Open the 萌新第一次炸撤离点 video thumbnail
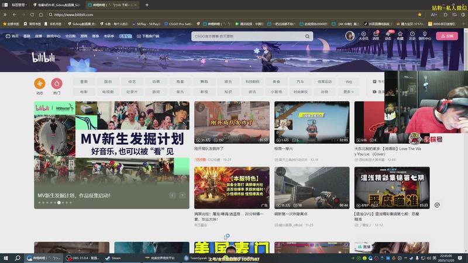Screen dimensions: 468x263 [x=312, y=188]
